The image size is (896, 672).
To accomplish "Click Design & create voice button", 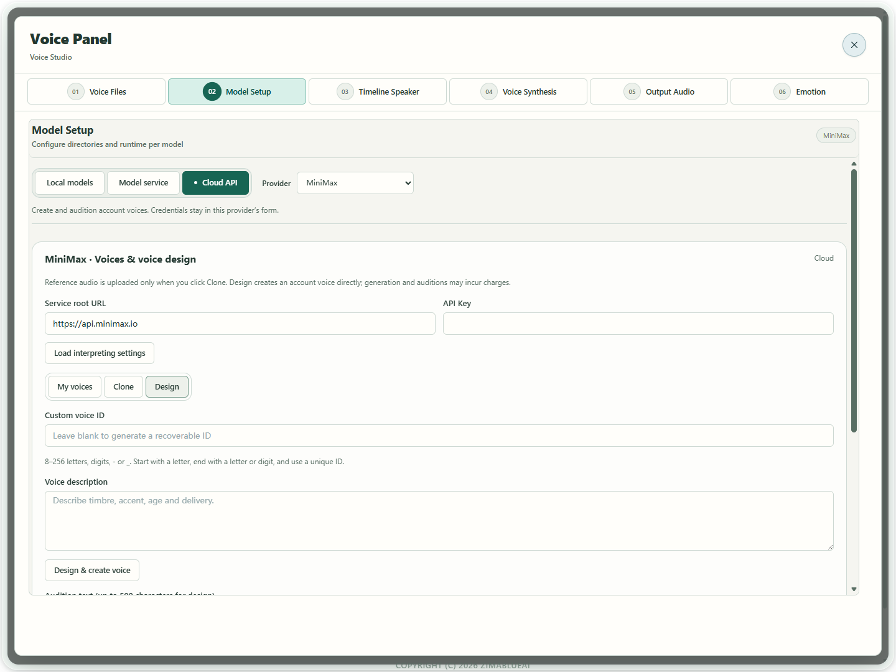I will tap(92, 571).
